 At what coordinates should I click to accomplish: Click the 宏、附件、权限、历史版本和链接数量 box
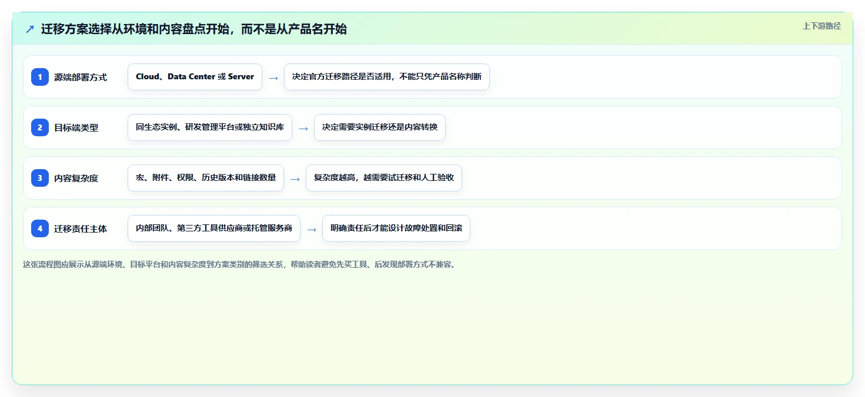point(206,178)
